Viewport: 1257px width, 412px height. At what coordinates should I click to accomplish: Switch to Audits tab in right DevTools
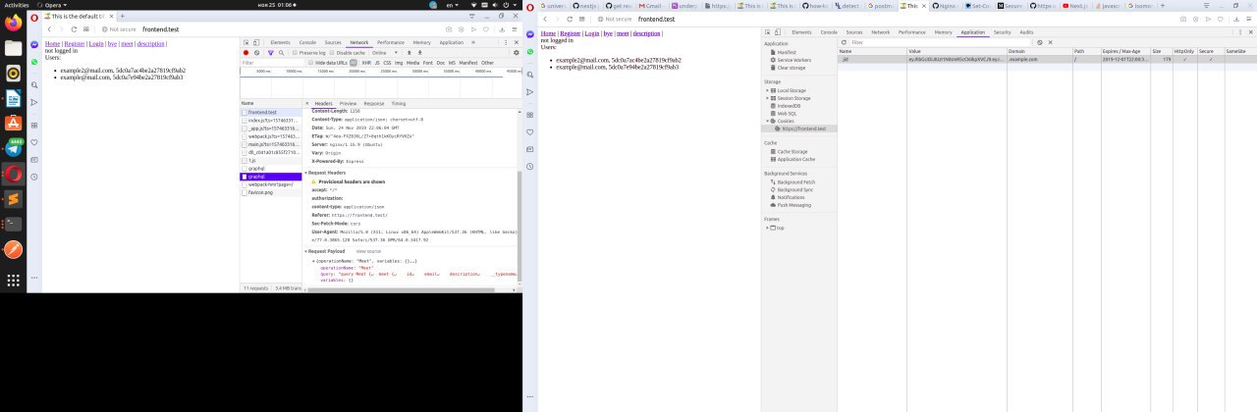click(1026, 32)
